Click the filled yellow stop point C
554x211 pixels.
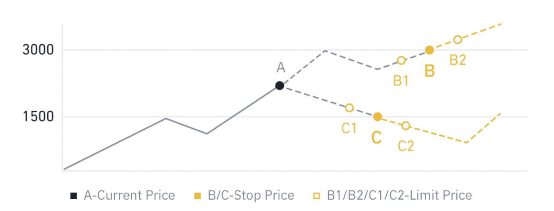pos(377,116)
